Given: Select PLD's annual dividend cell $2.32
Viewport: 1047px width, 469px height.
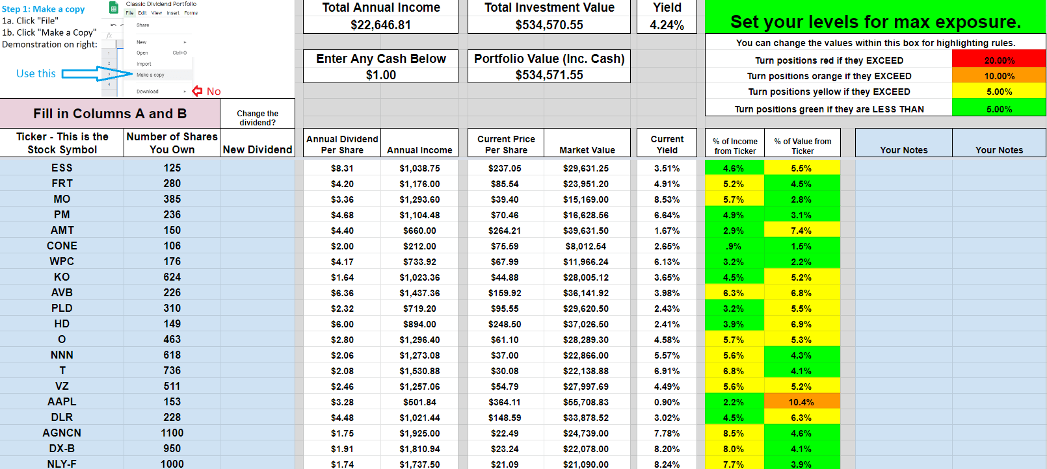Looking at the screenshot, I should tap(342, 309).
